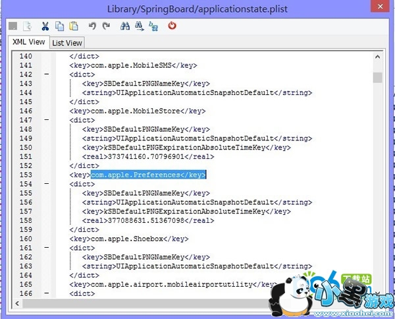The image size is (395, 319).
Task: Open Replace tool icon
Action: 153,26
